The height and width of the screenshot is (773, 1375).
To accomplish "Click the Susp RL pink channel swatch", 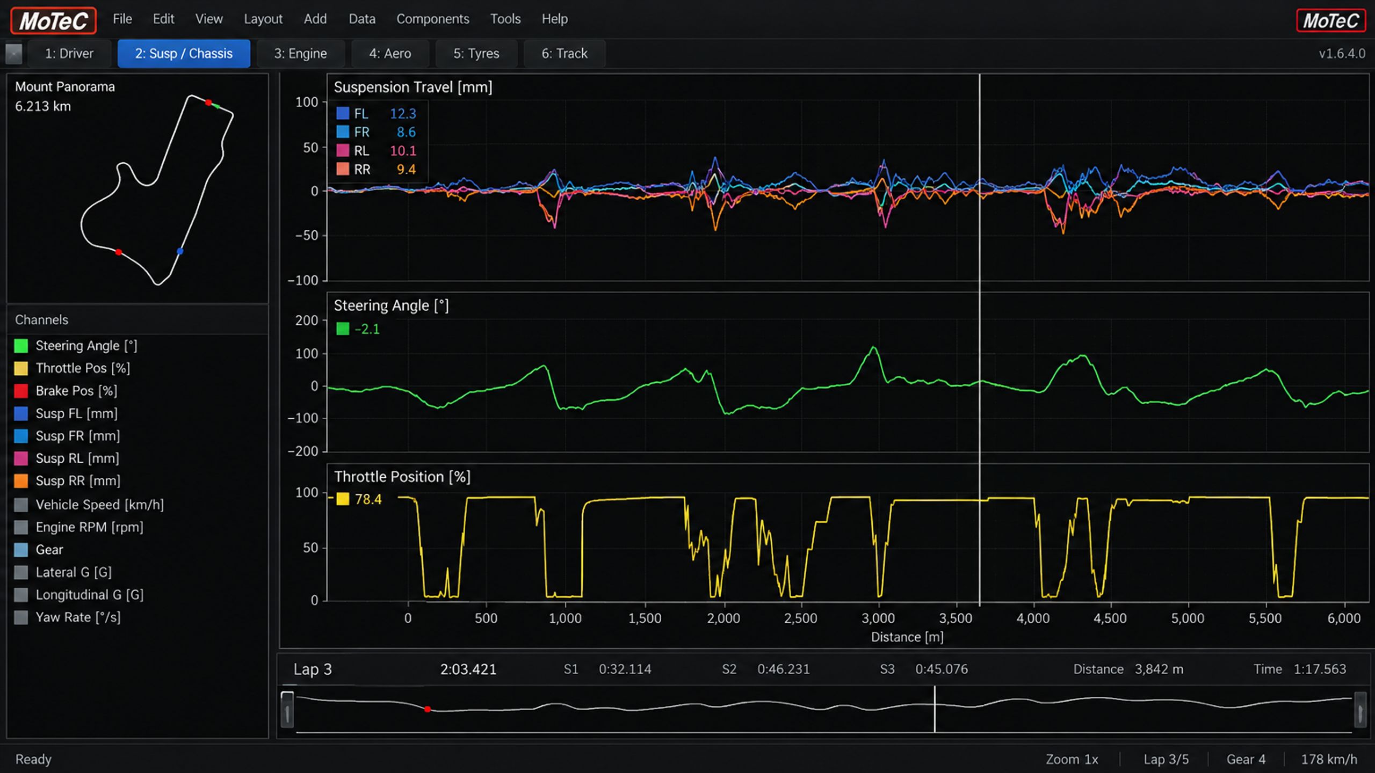I will [21, 458].
